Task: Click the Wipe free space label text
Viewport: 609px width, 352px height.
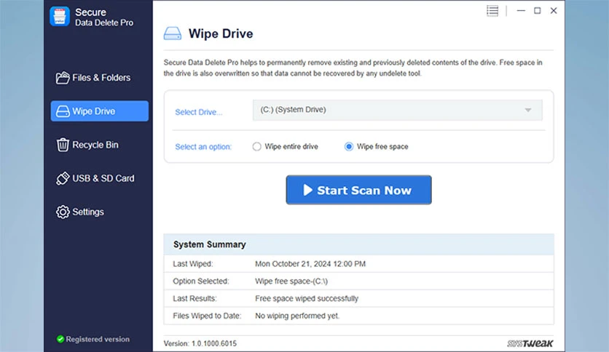Action: [382, 146]
